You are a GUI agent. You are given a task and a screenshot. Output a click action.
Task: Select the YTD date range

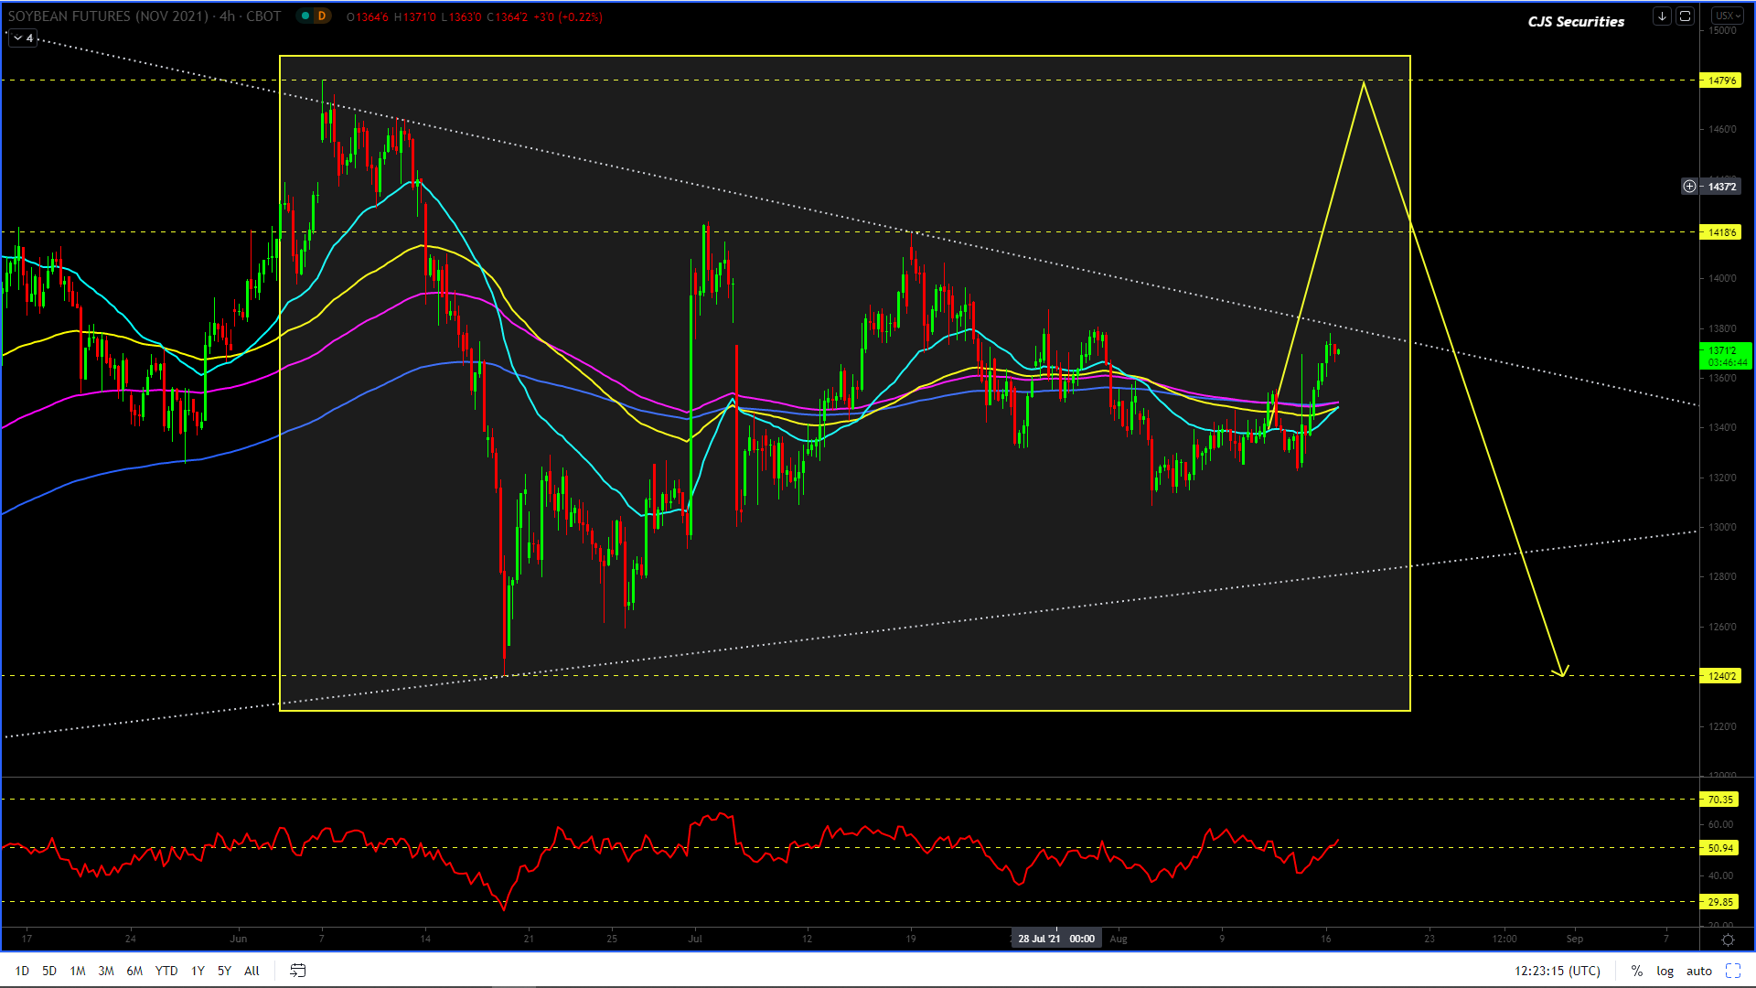166,971
